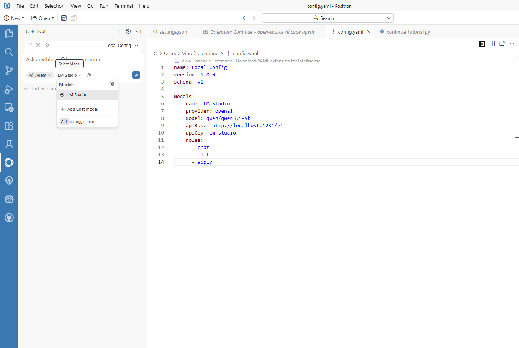Open the localhost:1234/v1 apiBase link

click(x=247, y=125)
